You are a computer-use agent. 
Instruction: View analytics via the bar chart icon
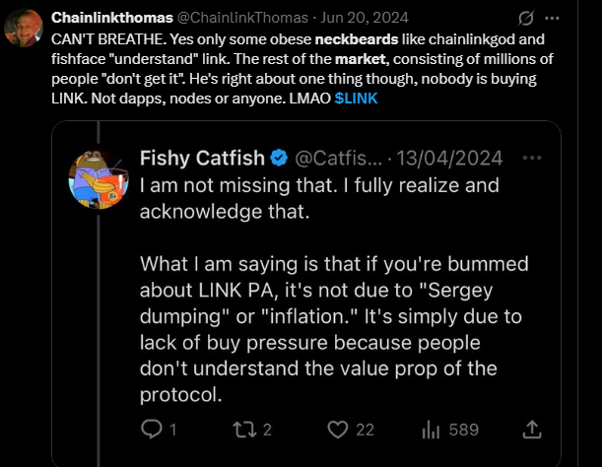pos(431,430)
